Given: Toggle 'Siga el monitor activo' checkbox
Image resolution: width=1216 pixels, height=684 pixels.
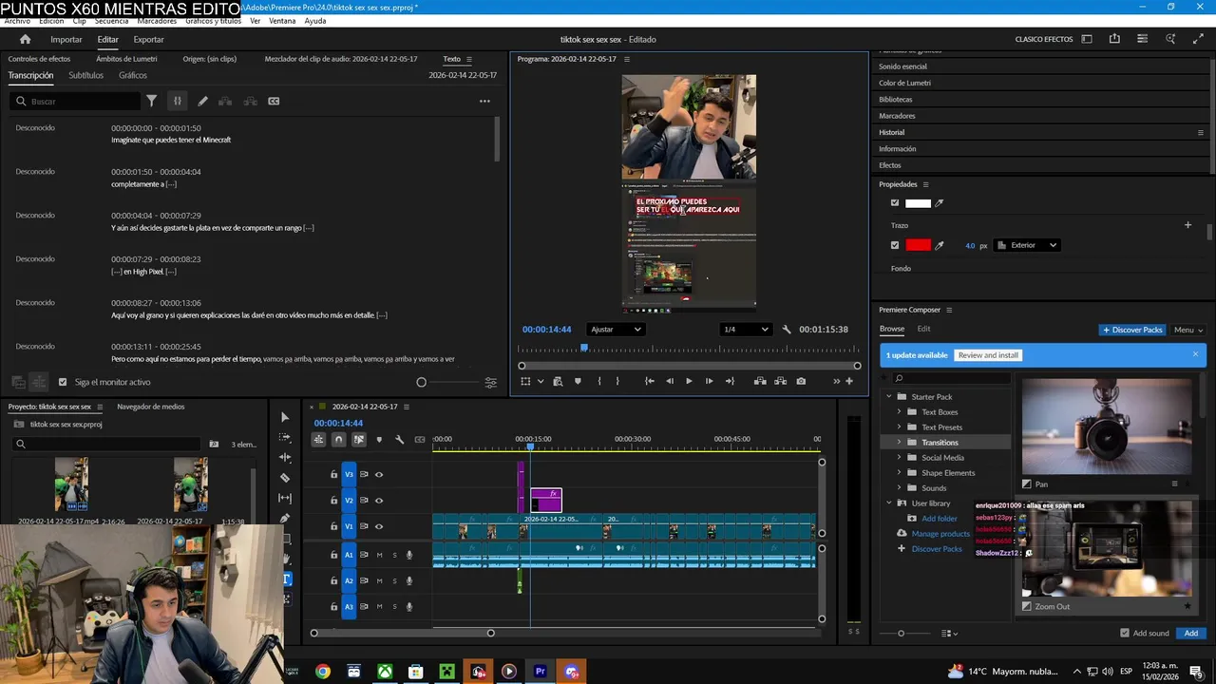Looking at the screenshot, I should 63,382.
